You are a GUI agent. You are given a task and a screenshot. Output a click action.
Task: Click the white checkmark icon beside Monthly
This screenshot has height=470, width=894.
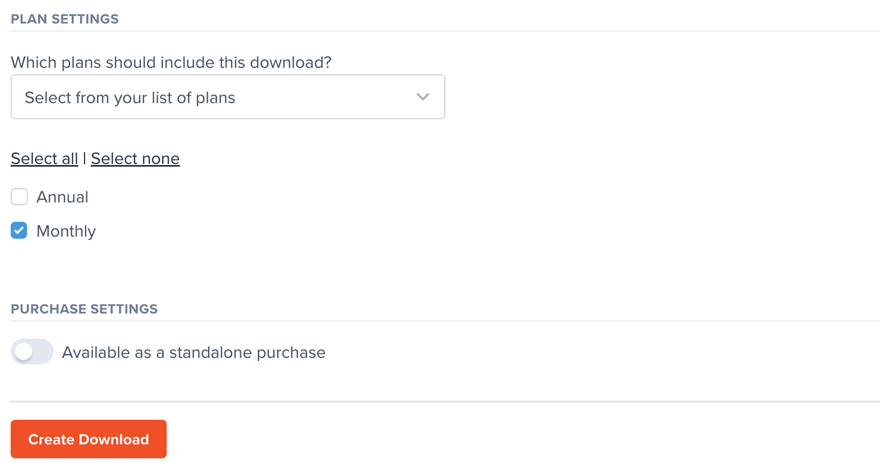19,231
